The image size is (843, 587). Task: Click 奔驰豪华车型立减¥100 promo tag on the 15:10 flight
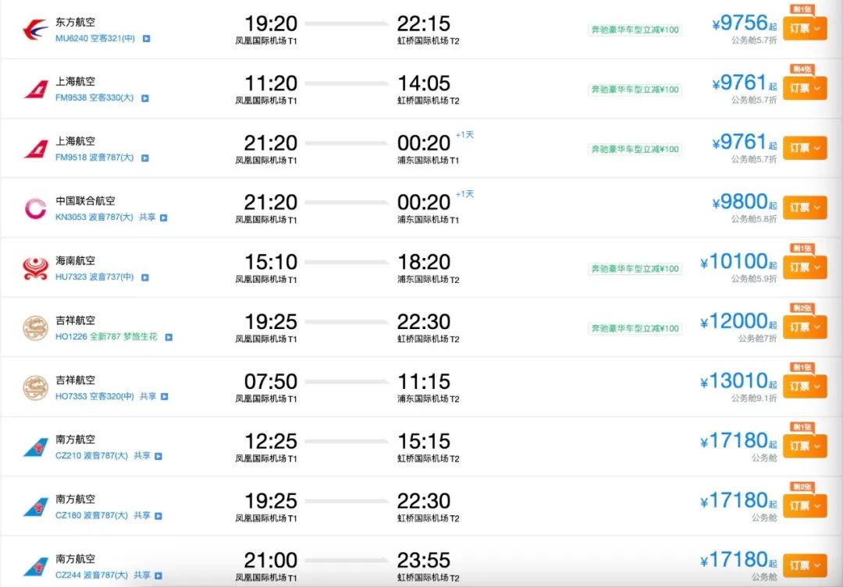635,268
